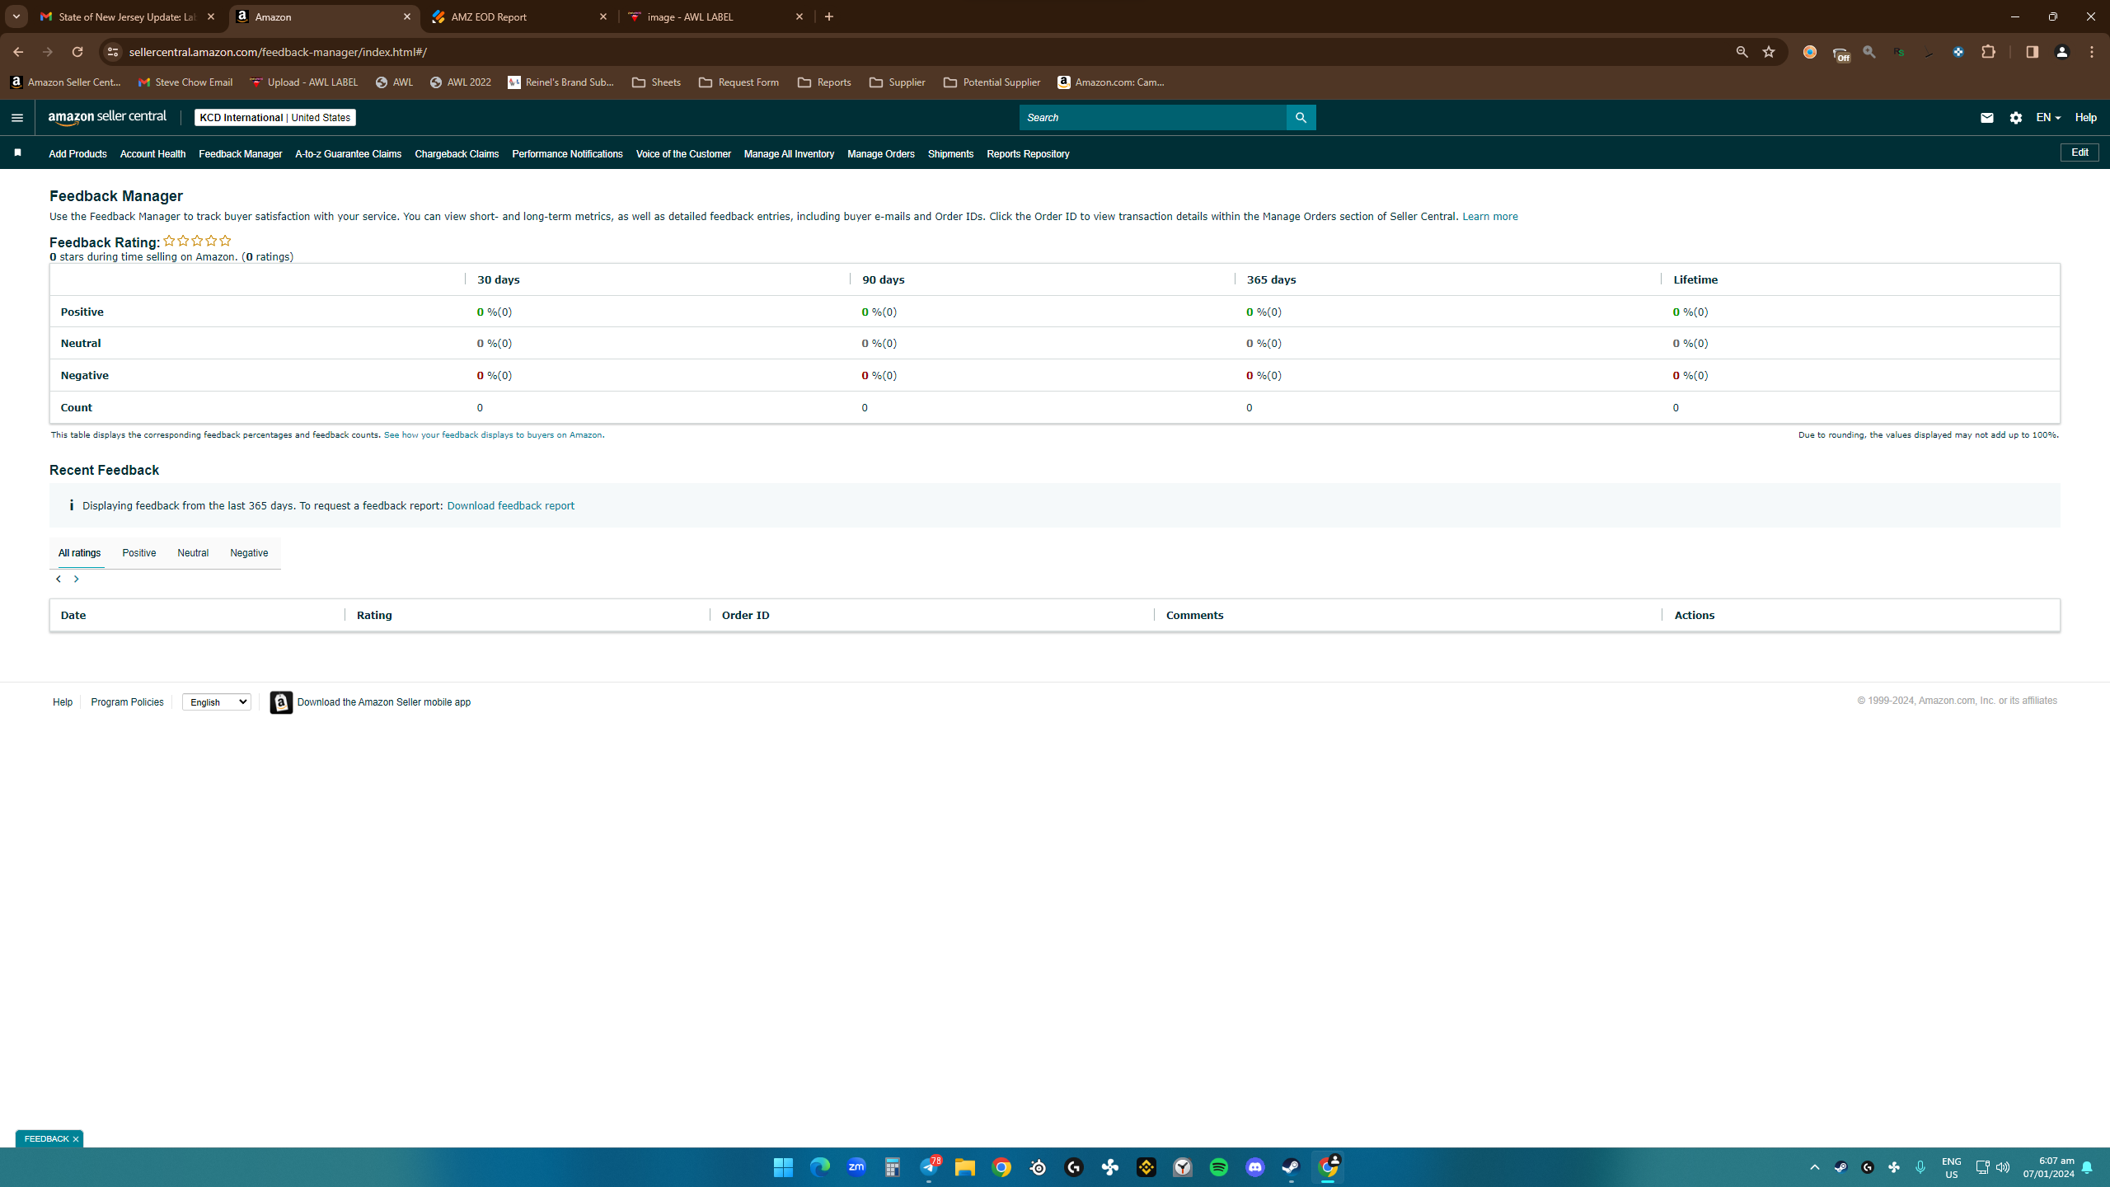Open the Supplier bookmark folder
Image resolution: width=2110 pixels, height=1187 pixels.
point(898,82)
